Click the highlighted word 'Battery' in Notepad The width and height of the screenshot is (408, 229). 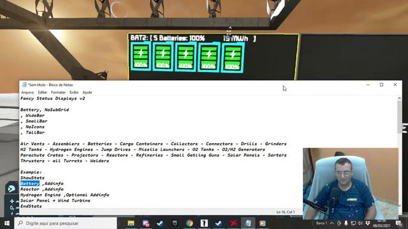(x=30, y=184)
